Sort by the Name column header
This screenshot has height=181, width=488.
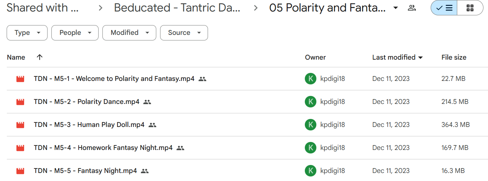[16, 58]
